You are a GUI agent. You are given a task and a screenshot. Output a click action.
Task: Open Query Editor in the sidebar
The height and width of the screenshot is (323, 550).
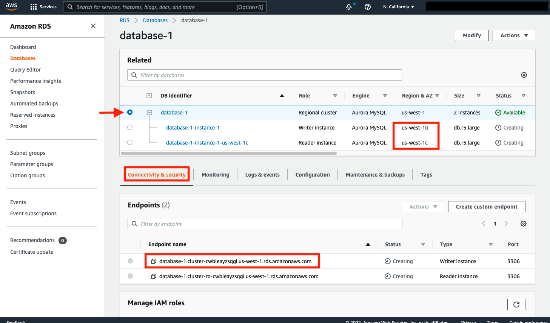coord(25,70)
